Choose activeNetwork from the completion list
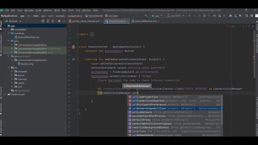Screen dimensions: 258x145 click(175, 112)
